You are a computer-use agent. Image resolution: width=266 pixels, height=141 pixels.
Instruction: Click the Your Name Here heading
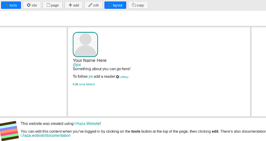pyautogui.click(x=90, y=60)
